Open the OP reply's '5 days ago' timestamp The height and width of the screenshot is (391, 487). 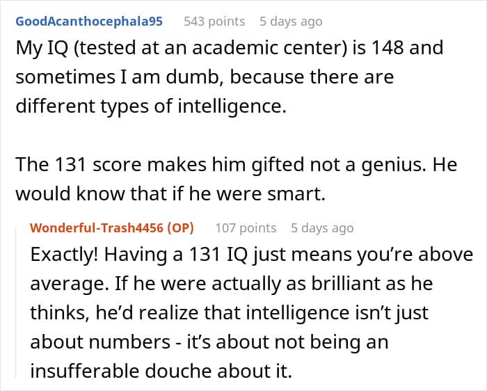coord(322,228)
